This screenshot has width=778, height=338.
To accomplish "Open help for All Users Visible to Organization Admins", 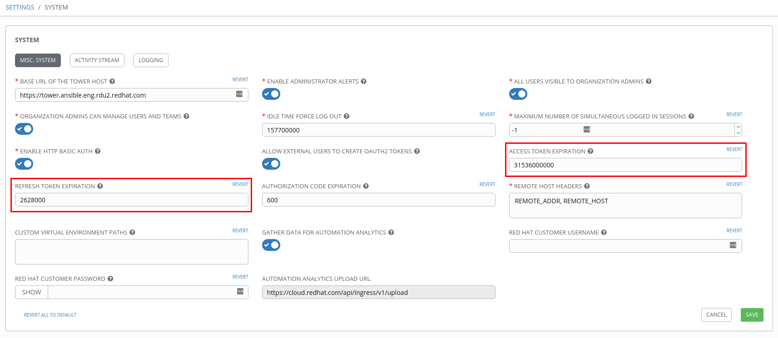I will (649, 82).
